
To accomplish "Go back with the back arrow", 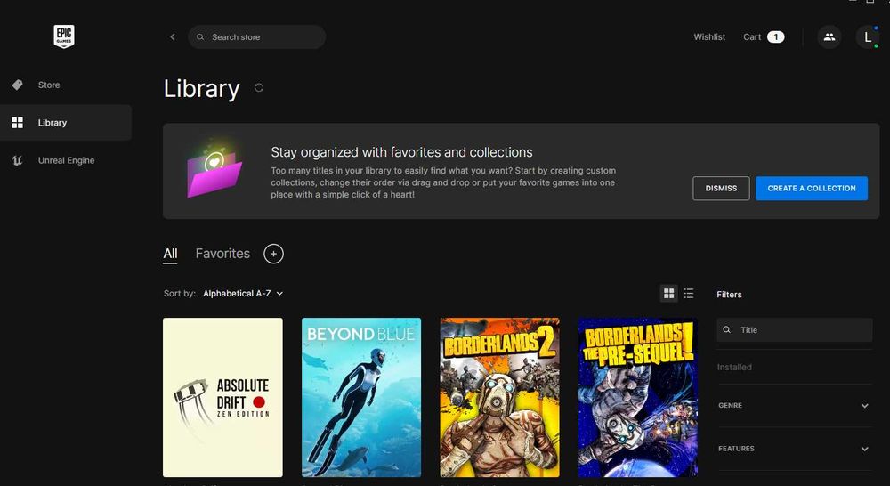I will tap(173, 36).
